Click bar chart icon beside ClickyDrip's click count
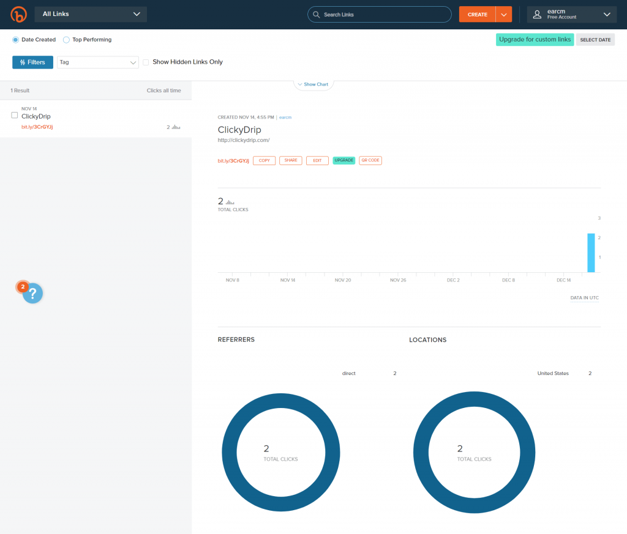Viewport: 627px width, 534px height. (x=177, y=127)
